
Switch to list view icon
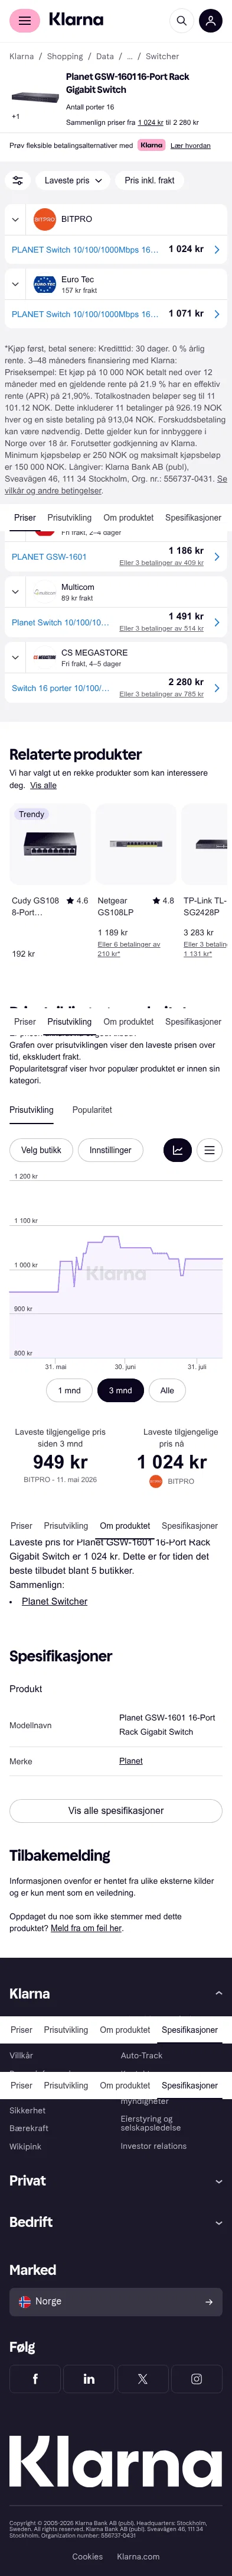coord(209,1150)
